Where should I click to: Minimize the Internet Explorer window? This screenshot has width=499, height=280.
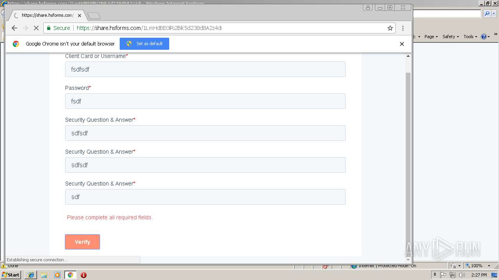[481, 3]
